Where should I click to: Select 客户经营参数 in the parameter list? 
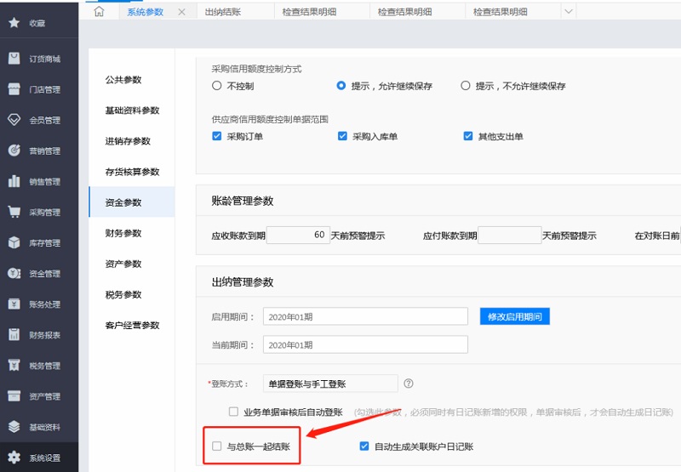132,326
